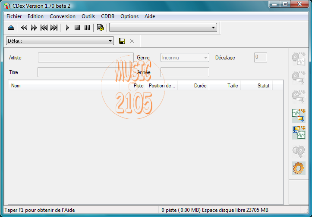Screen dimensions: 312x217
Task: Open the Conversion menu
Action: (x=63, y=16)
